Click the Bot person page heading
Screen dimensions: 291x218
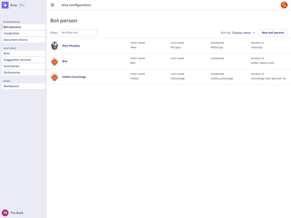[64, 20]
